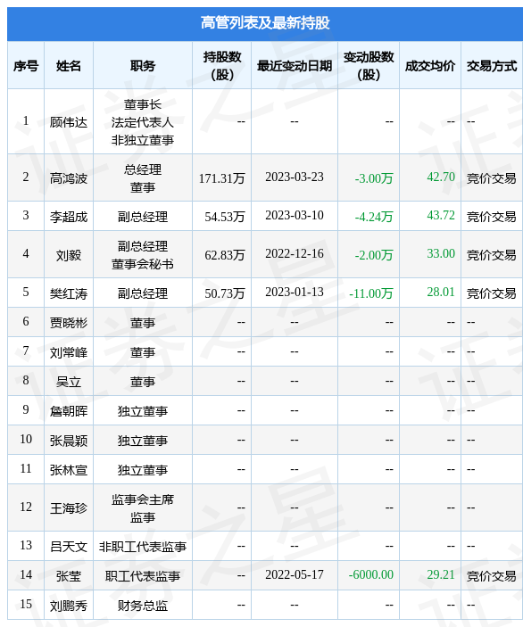Click the row number 15
The height and width of the screenshot is (627, 523).
point(26,604)
